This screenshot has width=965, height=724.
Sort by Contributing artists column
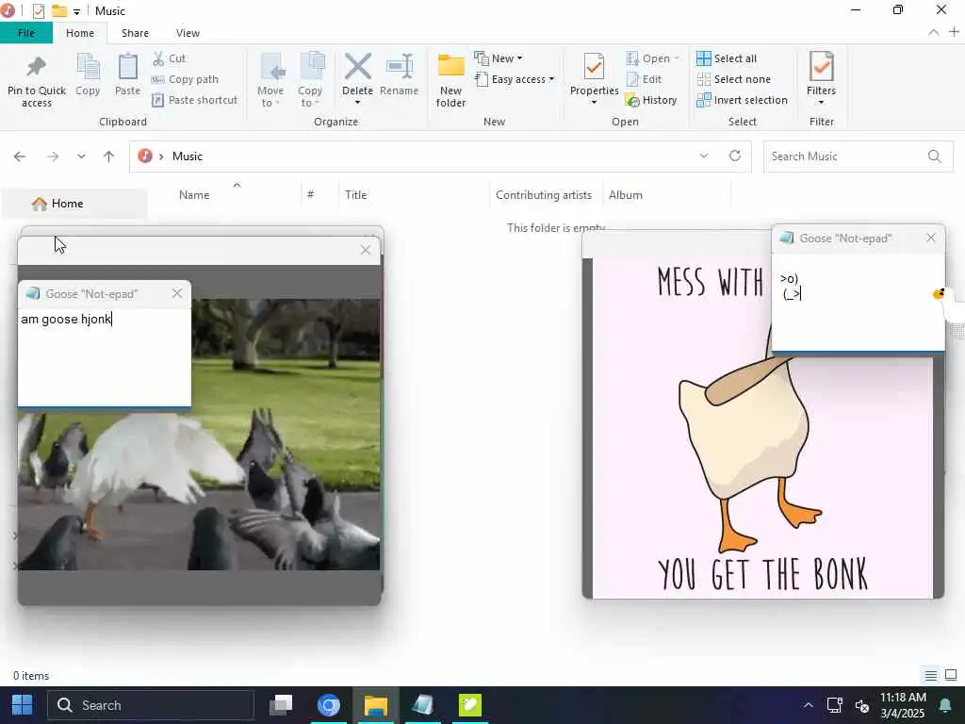click(x=544, y=195)
